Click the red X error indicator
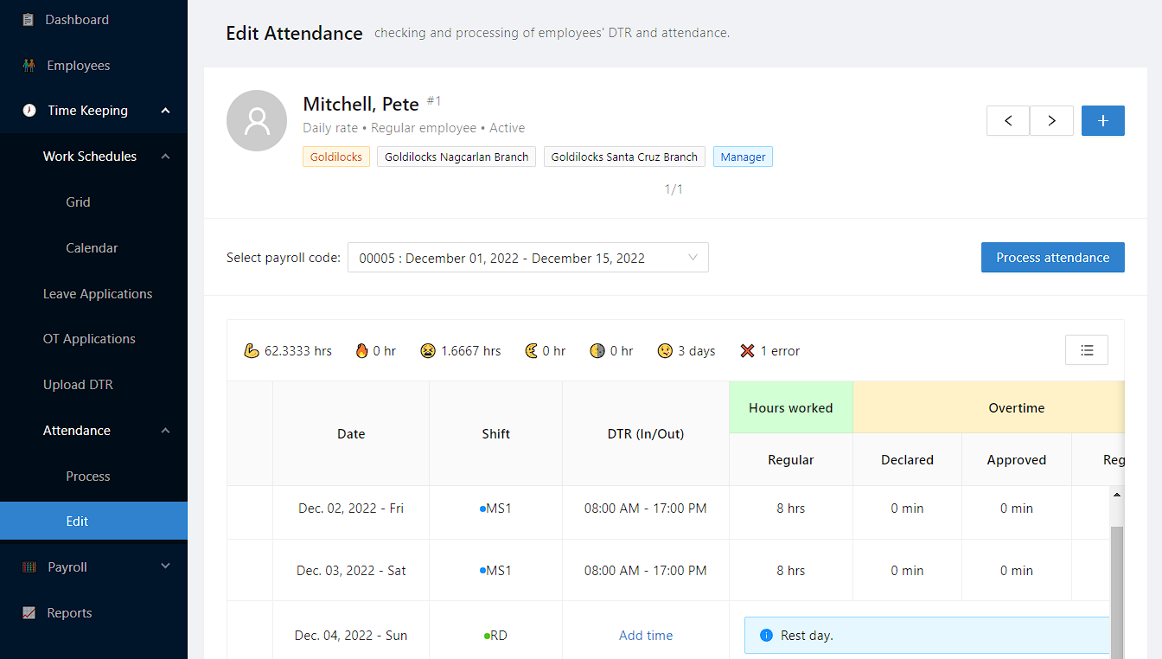Image resolution: width=1162 pixels, height=659 pixels. (x=748, y=351)
